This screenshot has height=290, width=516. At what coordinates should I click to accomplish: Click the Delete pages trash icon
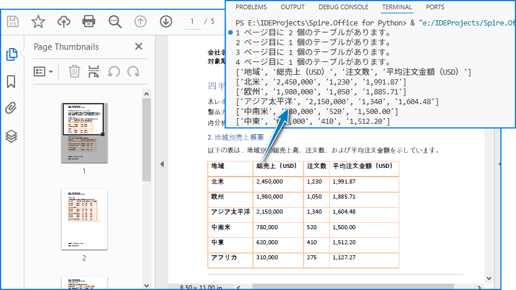point(74,71)
